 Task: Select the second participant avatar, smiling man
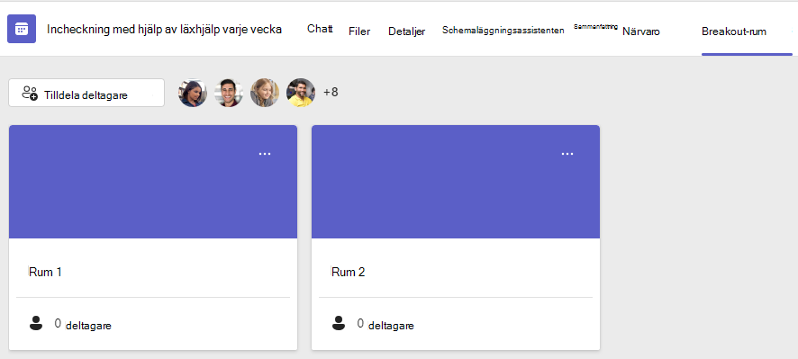coord(229,93)
